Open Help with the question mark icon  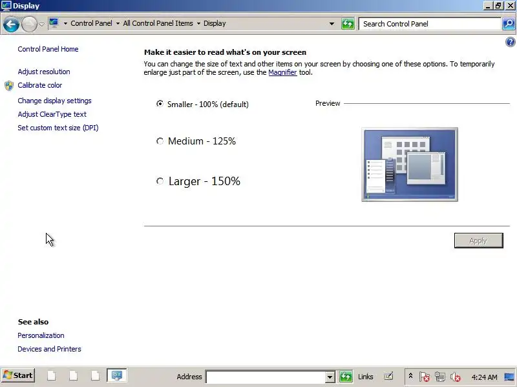510,42
